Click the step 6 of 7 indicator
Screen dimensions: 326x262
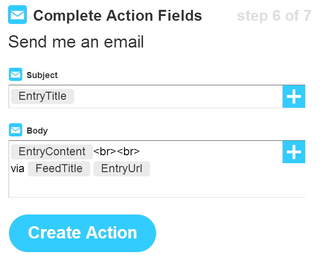274,16
